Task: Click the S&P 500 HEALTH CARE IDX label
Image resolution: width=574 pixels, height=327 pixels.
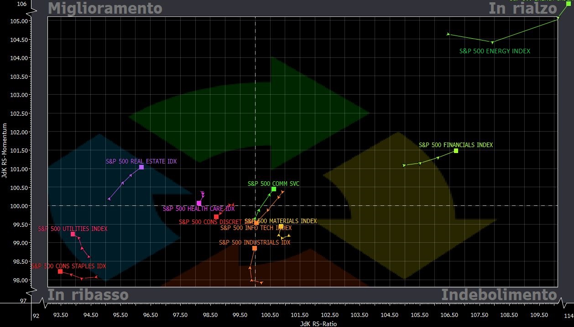Action: [x=199, y=209]
